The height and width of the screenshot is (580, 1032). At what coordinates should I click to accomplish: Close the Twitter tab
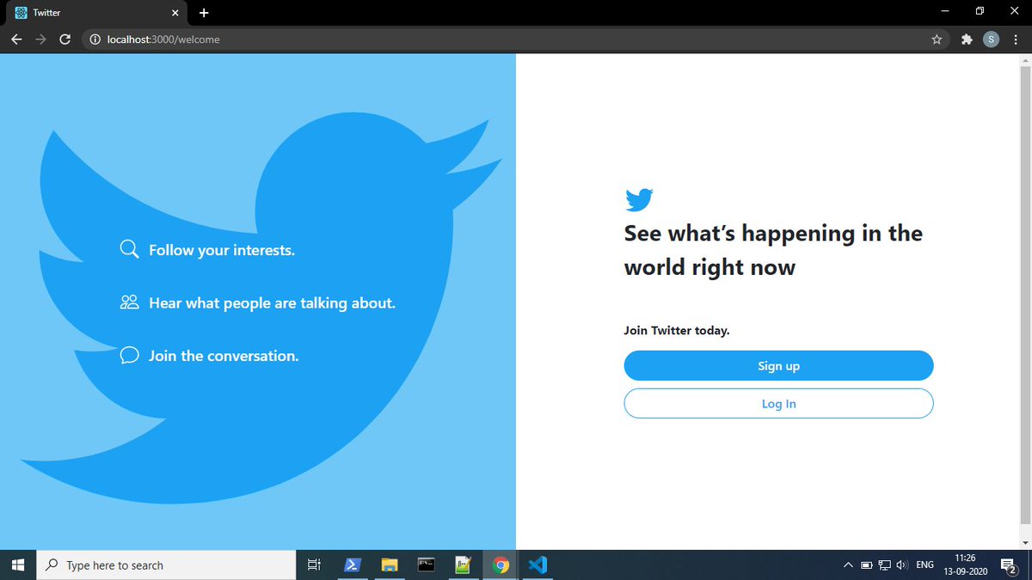pyautogui.click(x=175, y=13)
